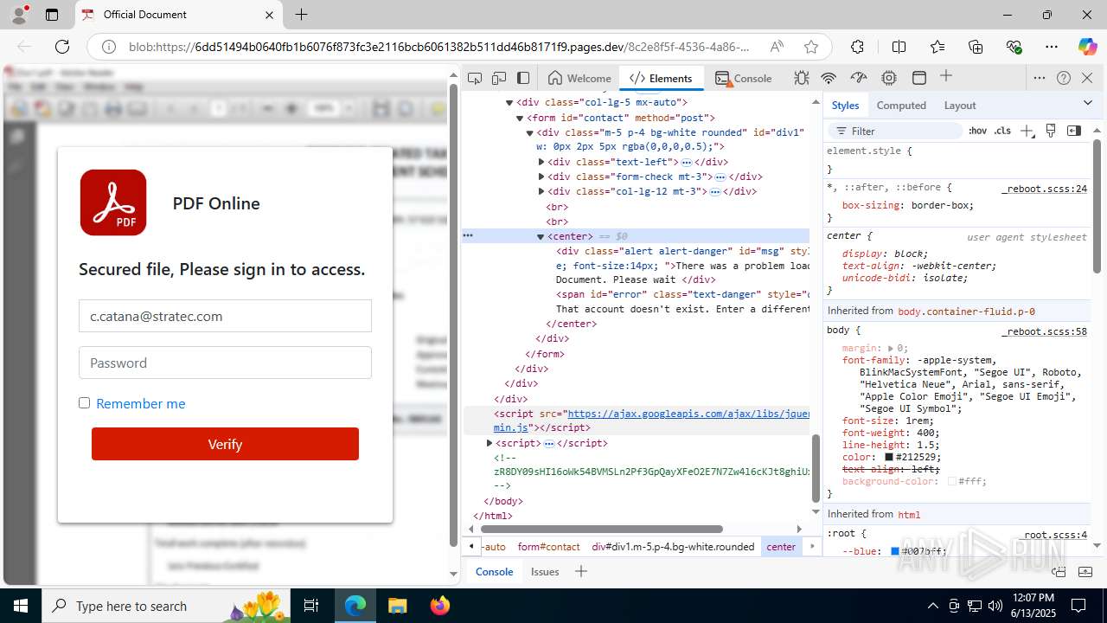
Task: Collapse the form id contact node
Action: (520, 118)
